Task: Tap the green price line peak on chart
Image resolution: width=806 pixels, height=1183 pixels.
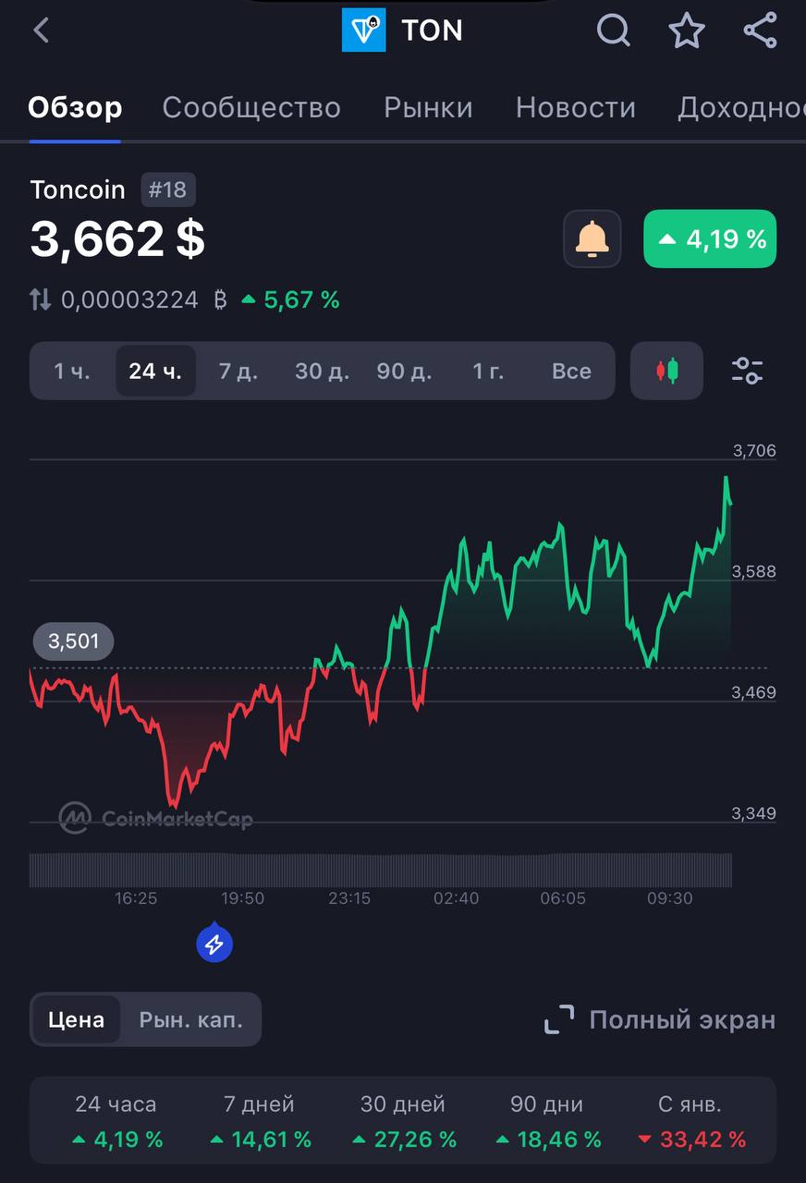Action: click(x=727, y=479)
